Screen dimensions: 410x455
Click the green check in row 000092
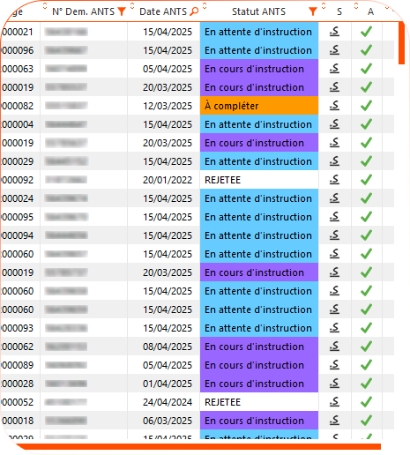click(x=366, y=180)
